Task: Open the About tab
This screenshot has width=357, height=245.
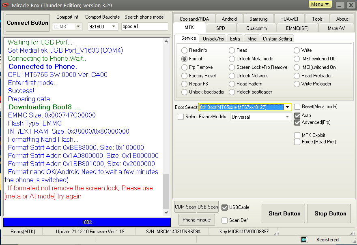Action: [x=342, y=19]
